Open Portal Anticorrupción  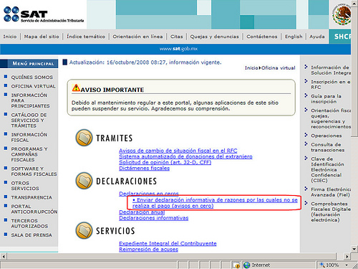click(x=34, y=209)
